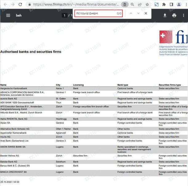
Task: Go forward in browser history
Action: coord(13,5)
